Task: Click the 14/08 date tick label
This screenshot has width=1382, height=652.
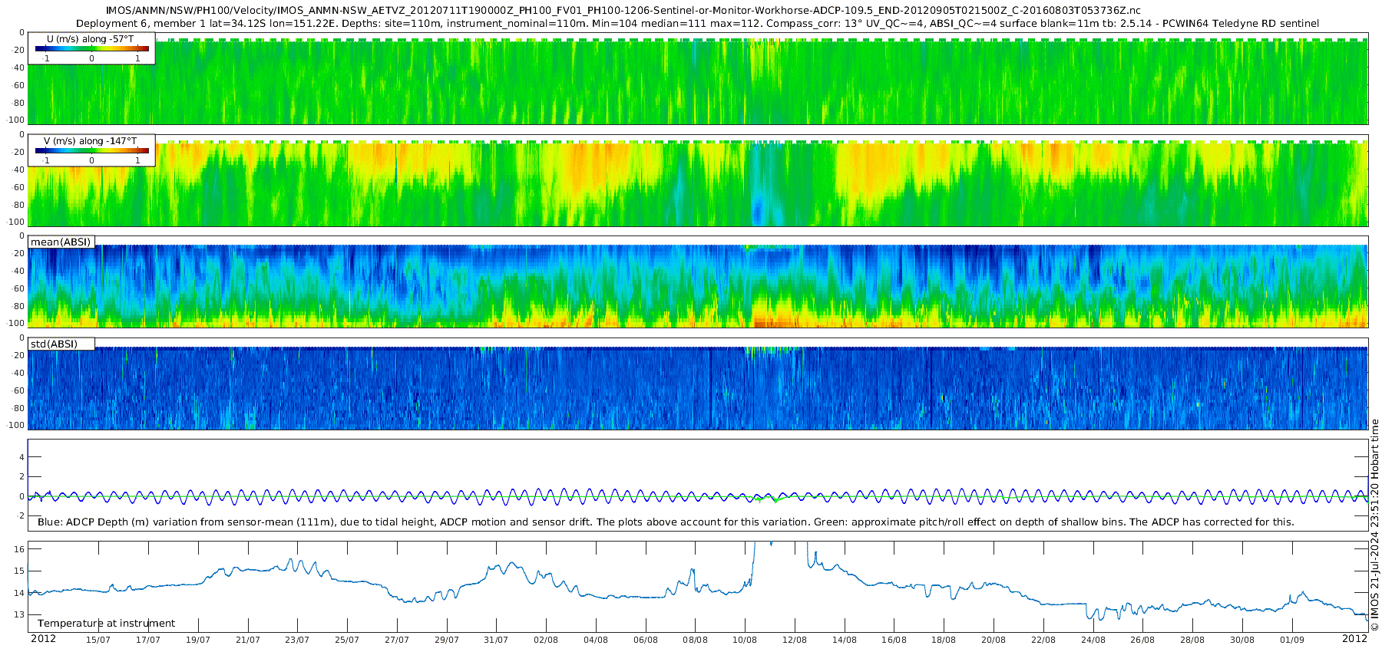Action: pos(845,640)
